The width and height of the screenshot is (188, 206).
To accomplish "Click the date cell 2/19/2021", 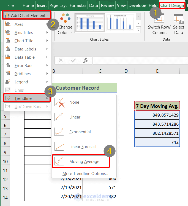I will click(53, 187).
